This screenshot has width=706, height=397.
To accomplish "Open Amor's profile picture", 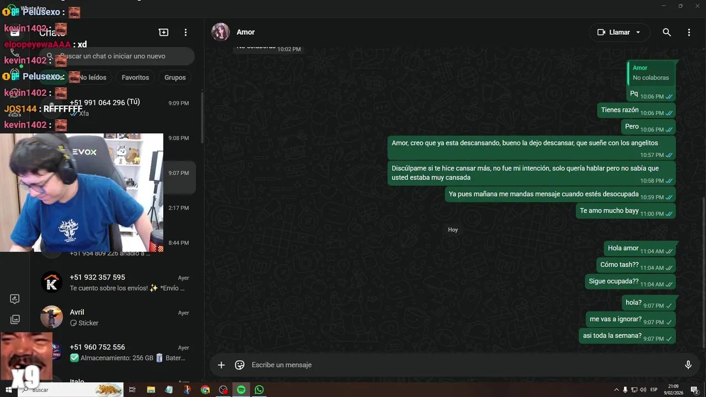I will (221, 32).
